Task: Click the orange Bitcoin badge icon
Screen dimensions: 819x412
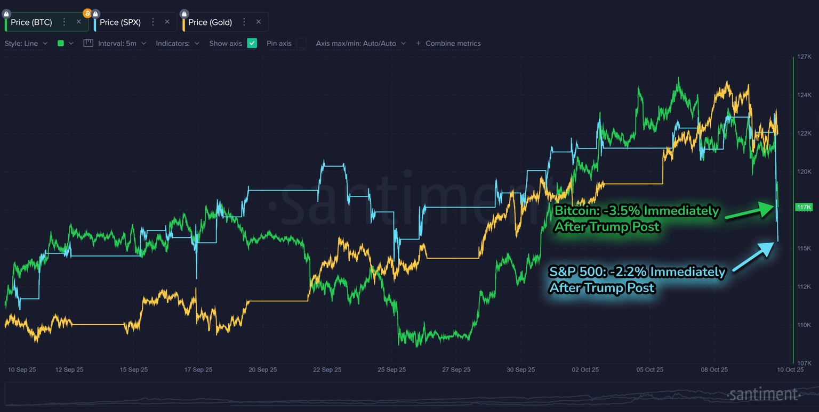Action: pyautogui.click(x=87, y=13)
